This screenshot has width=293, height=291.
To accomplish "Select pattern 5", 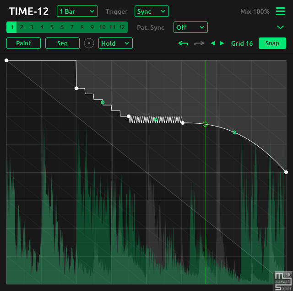I will pyautogui.click(x=52, y=27).
